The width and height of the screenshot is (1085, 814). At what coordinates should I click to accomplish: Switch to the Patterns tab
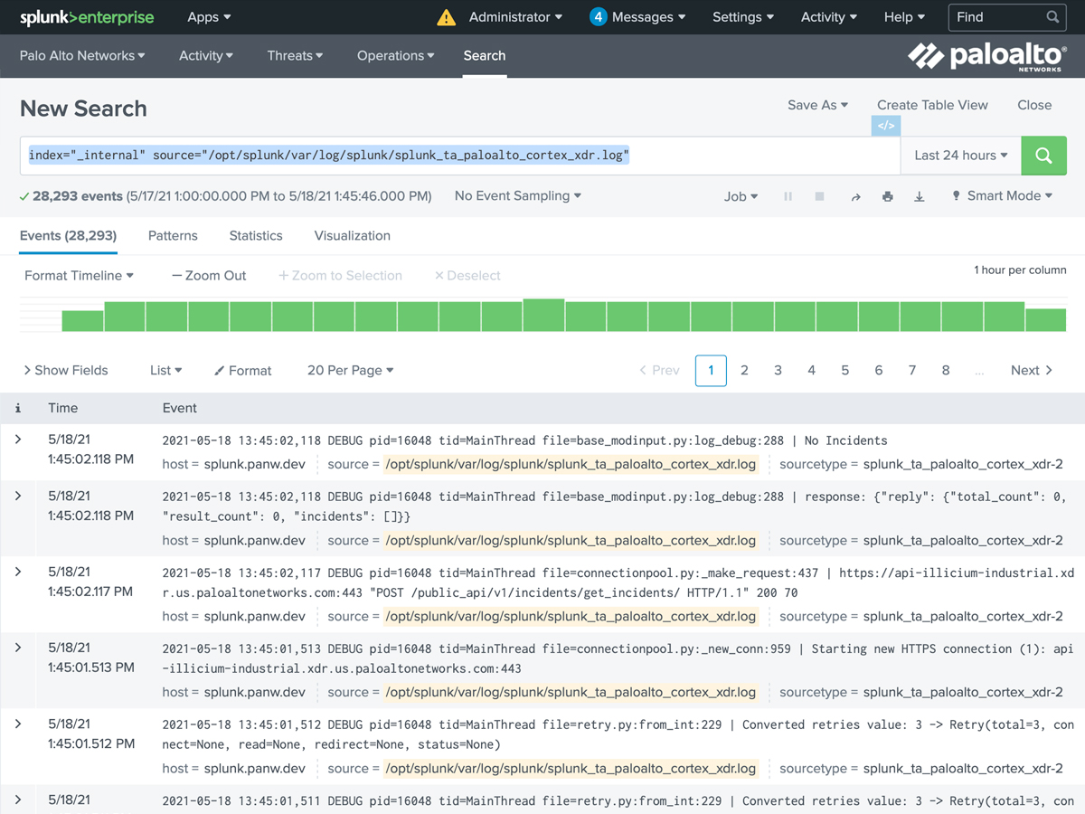click(173, 235)
